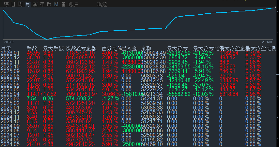Click the 出入金 column header
The image size is (279, 147).
[x=129, y=48]
